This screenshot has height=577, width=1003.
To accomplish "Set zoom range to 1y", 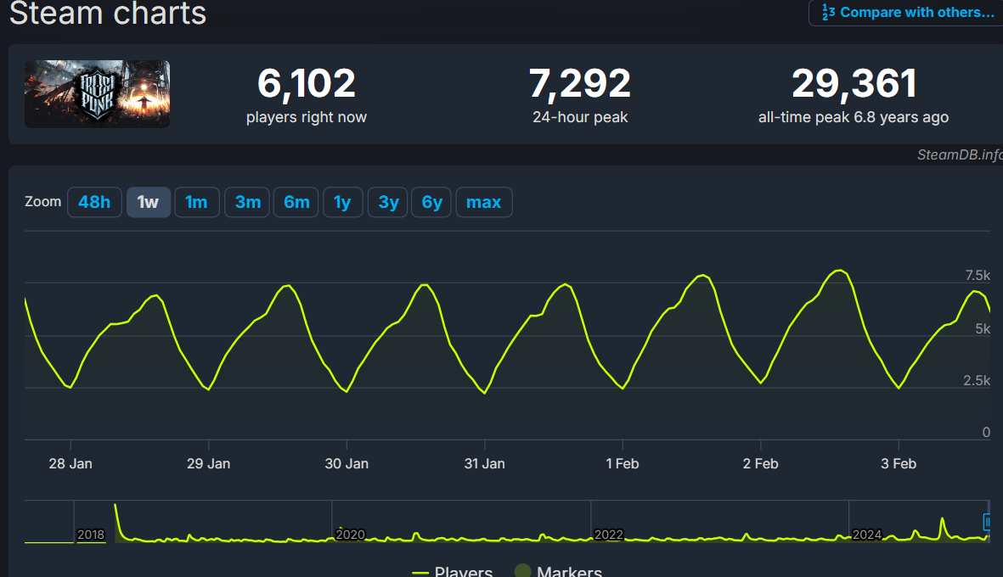I will coord(342,202).
